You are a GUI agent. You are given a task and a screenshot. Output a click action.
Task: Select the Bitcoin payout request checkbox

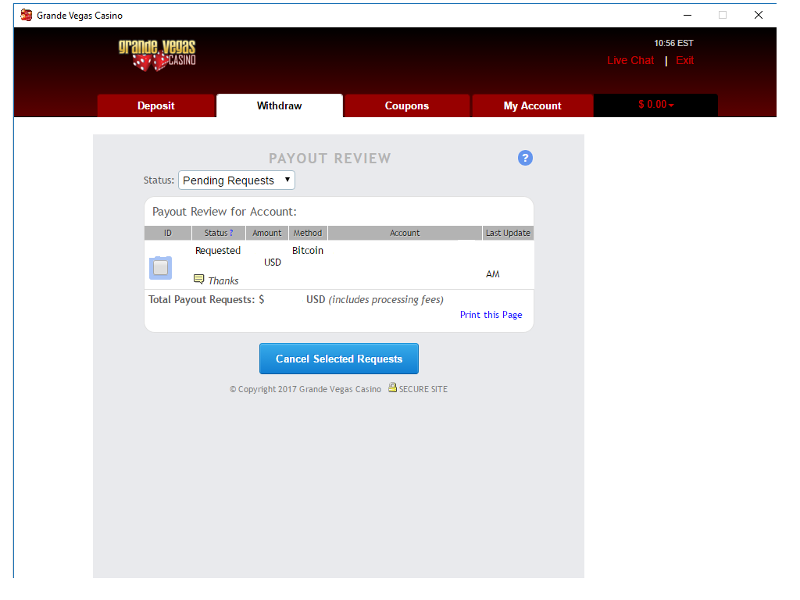(160, 268)
